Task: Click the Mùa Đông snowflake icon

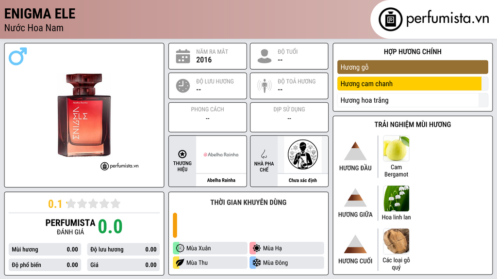Action: [x=257, y=263]
